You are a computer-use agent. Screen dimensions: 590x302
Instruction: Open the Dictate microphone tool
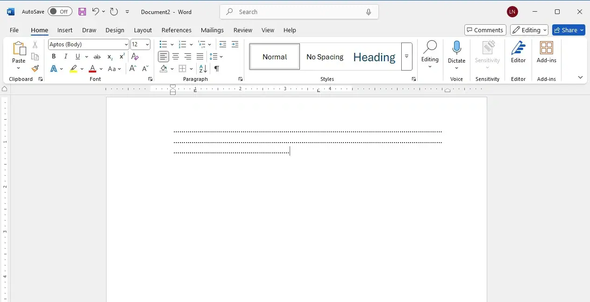click(x=456, y=48)
